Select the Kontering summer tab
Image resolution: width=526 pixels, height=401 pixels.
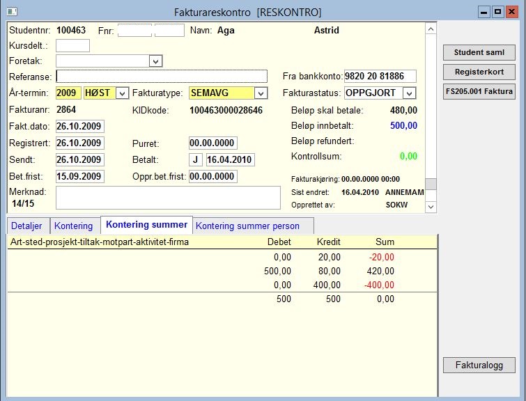point(146,225)
